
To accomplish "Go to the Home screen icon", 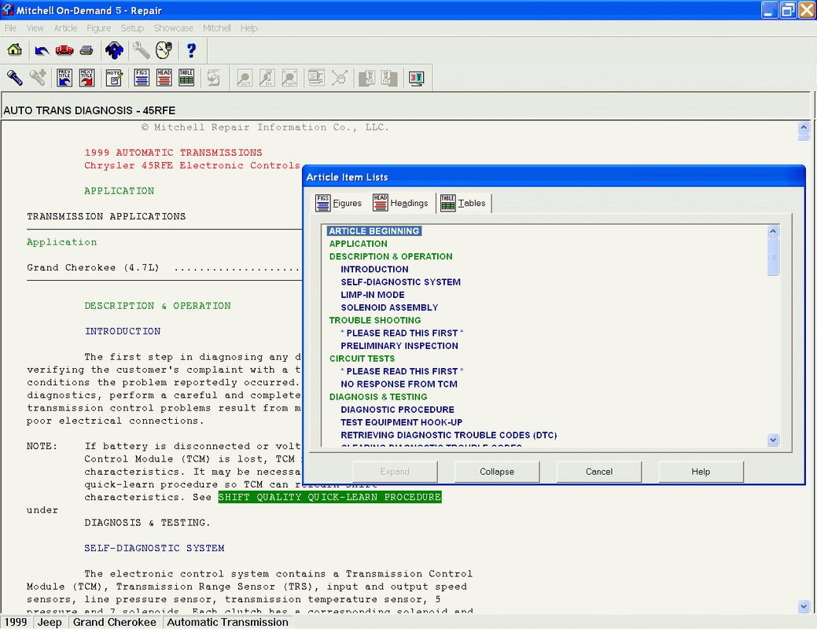I will tap(14, 50).
